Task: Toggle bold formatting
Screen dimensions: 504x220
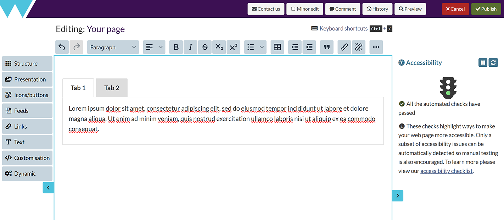Action: [x=176, y=47]
